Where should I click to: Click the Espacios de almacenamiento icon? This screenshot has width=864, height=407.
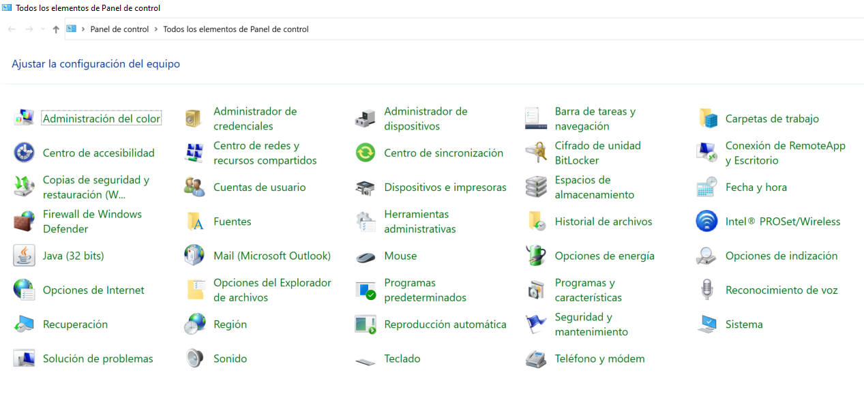coord(536,187)
